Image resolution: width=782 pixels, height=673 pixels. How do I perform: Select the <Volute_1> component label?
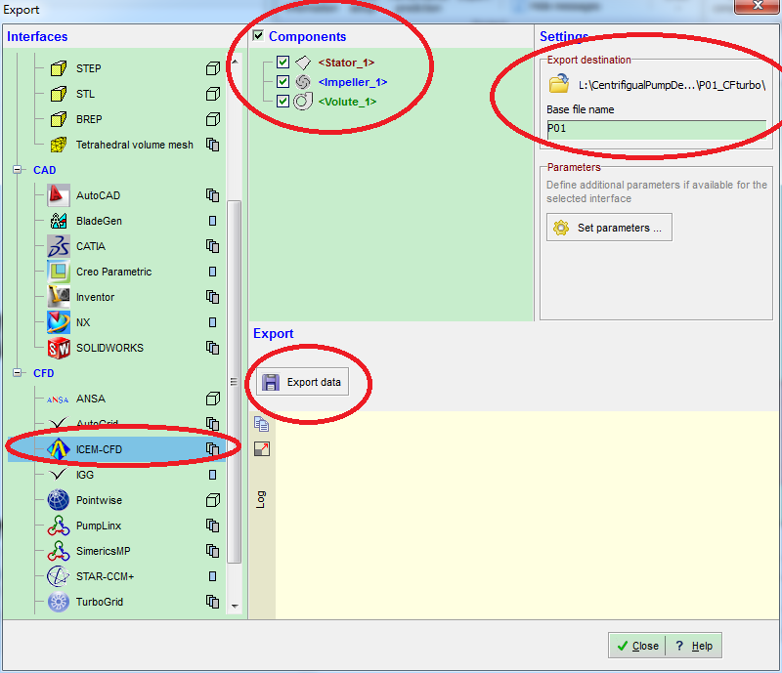[347, 102]
